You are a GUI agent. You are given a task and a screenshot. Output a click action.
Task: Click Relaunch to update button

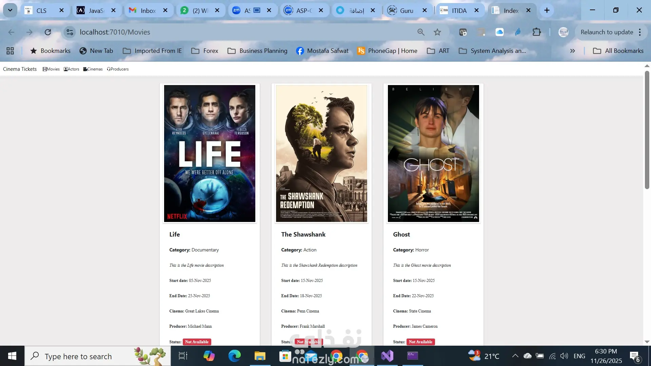[x=607, y=32]
